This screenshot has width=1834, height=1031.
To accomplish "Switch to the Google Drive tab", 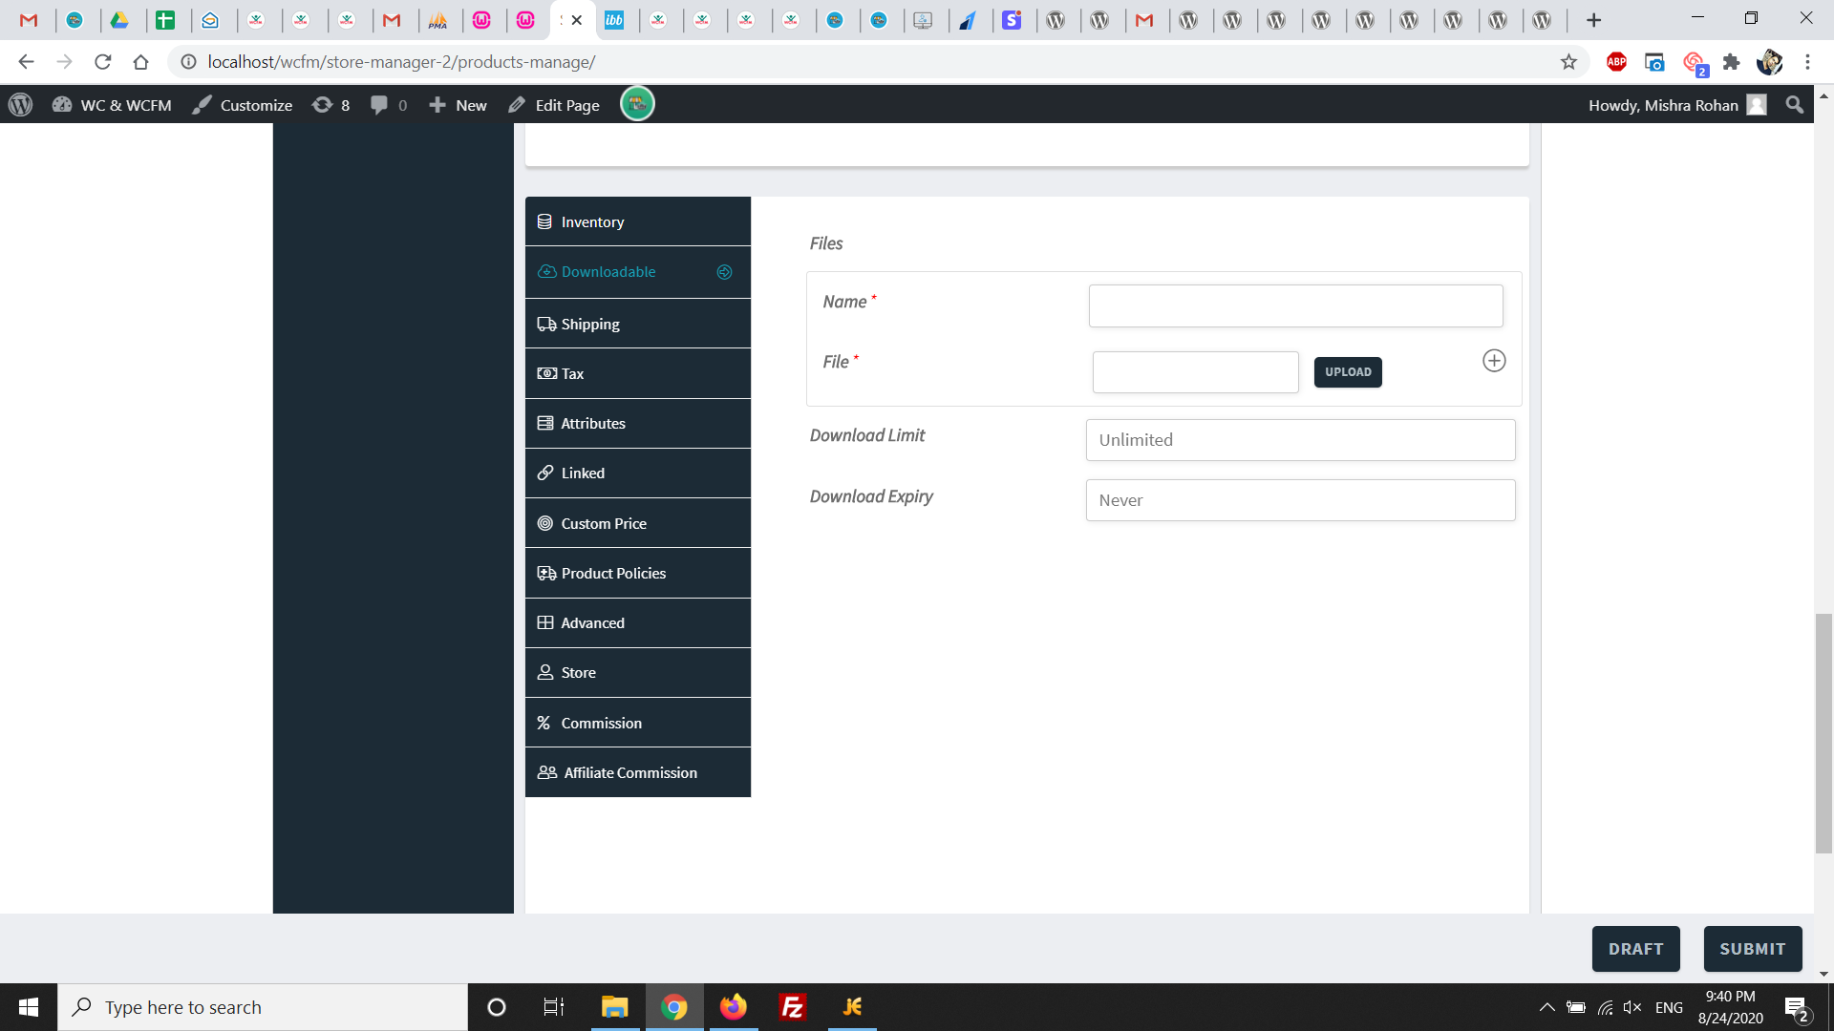I will [119, 20].
